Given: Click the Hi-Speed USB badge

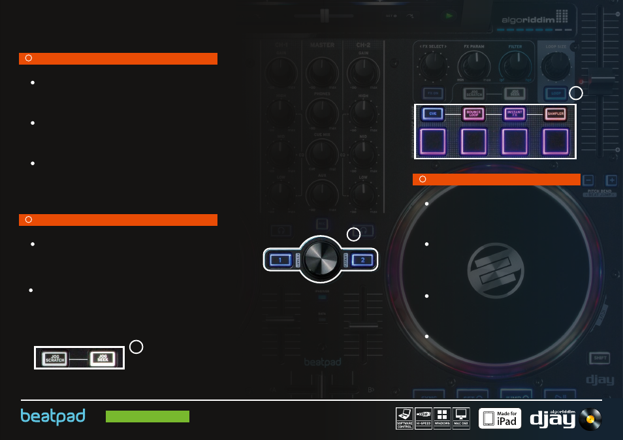Looking at the screenshot, I should 423,418.
